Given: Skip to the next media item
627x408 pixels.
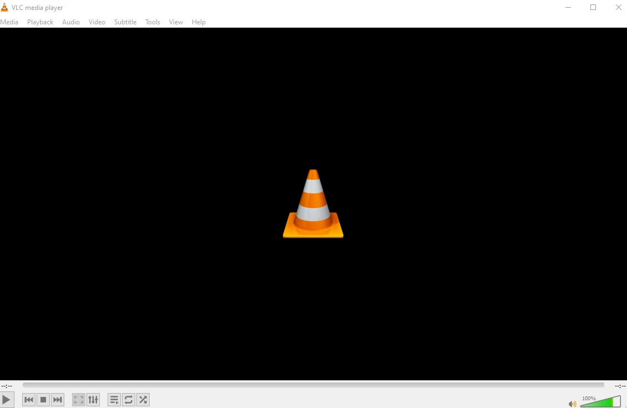Looking at the screenshot, I should [57, 399].
